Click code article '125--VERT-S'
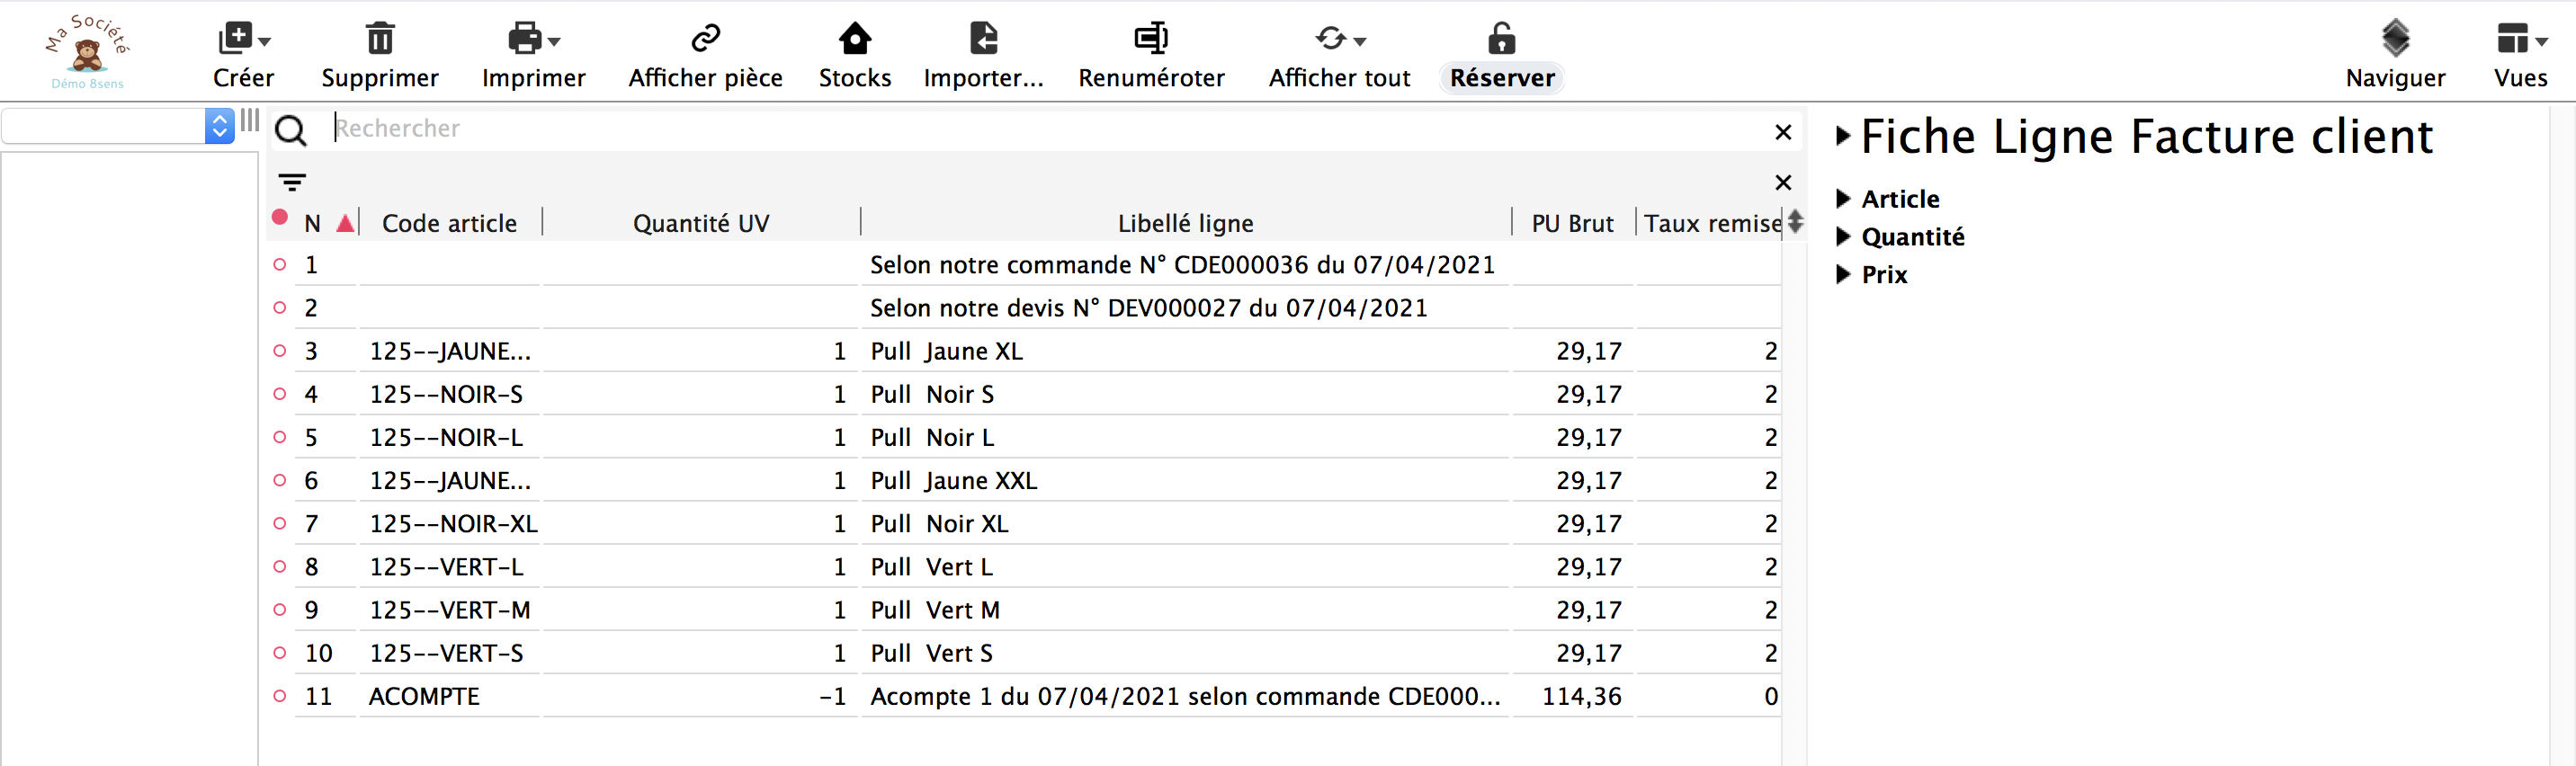The width and height of the screenshot is (2576, 766). click(x=446, y=653)
